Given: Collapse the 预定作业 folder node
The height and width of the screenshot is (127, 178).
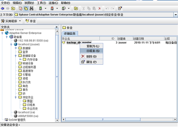Looking at the screenshot, I should [16, 97].
